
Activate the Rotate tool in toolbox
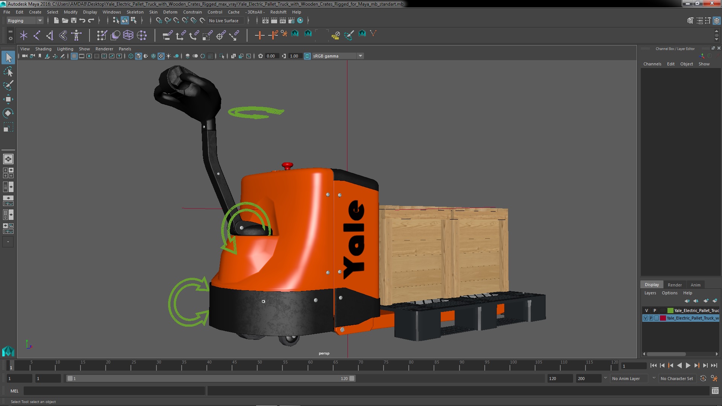8,113
